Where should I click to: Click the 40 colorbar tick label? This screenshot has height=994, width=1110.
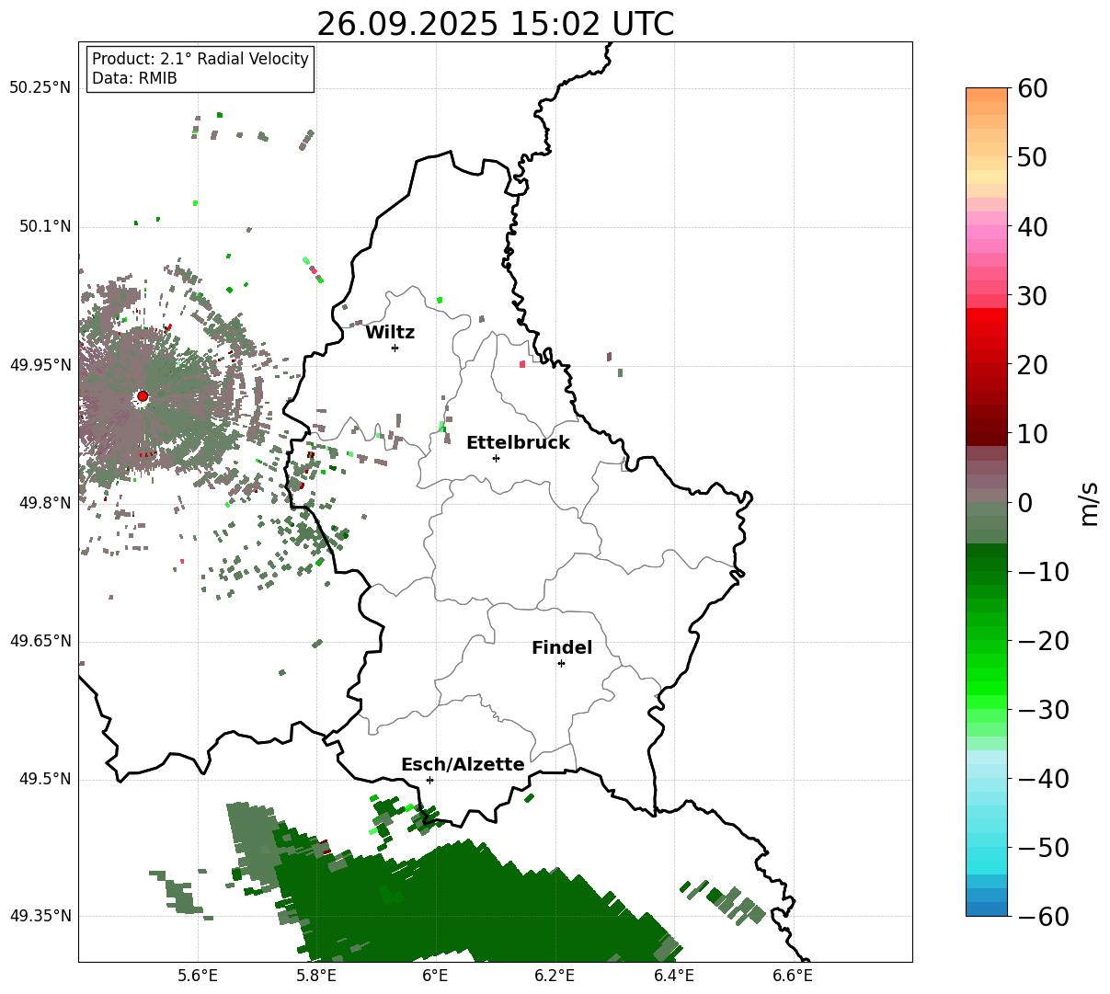(x=1031, y=226)
